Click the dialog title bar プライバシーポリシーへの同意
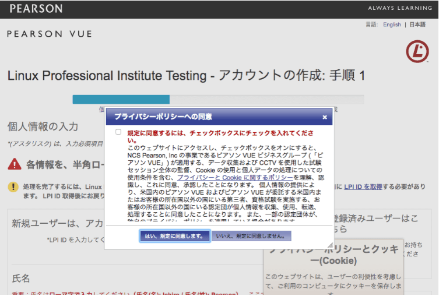Viewport: 439px width, 296px height. (219, 117)
